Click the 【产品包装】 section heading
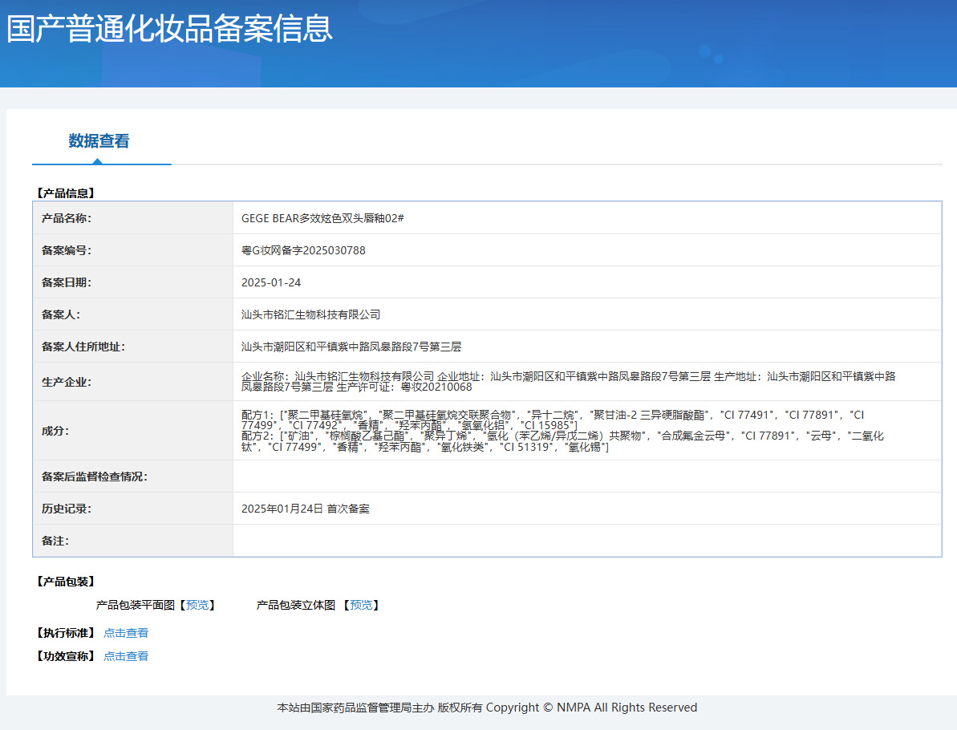Viewport: 957px width, 730px height. pos(66,582)
